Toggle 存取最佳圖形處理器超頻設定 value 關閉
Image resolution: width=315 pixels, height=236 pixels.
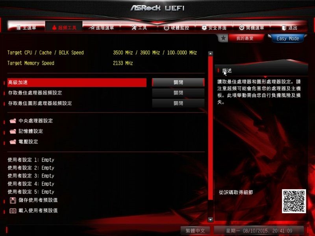(x=178, y=103)
